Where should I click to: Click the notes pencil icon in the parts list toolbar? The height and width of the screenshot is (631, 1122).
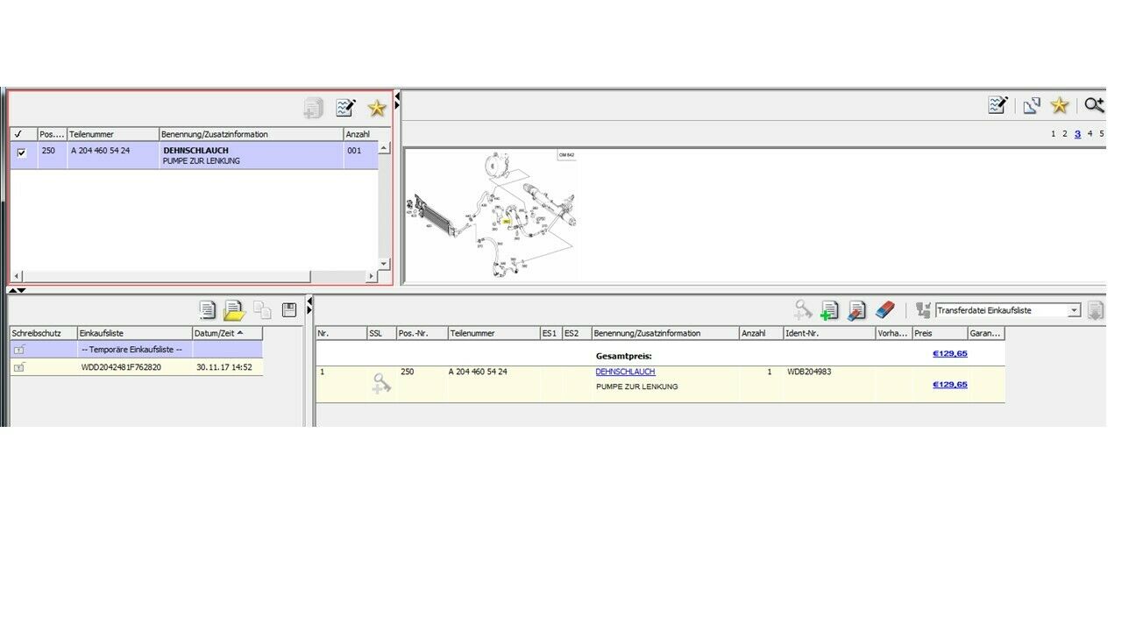(x=345, y=108)
